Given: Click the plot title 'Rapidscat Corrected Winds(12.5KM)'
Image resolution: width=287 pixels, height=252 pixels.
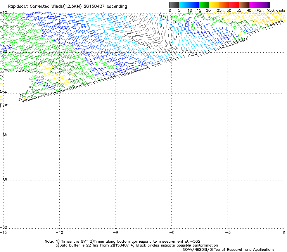Looking at the screenshot, I should pyautogui.click(x=45, y=7).
